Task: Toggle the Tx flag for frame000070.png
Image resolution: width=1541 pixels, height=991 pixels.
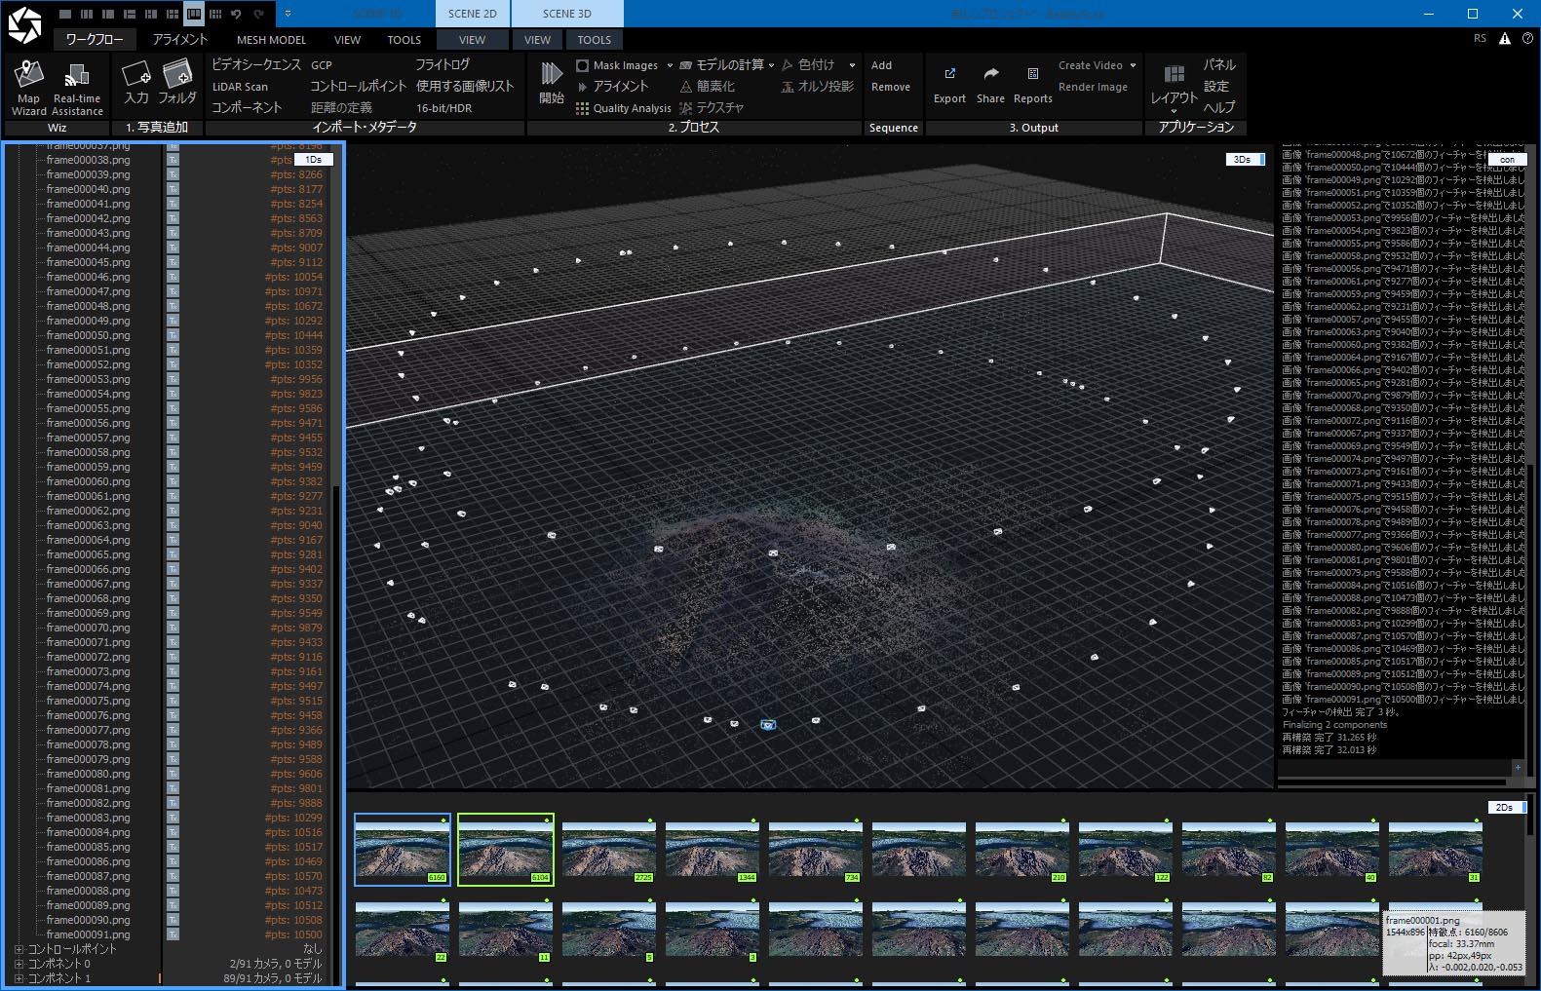Action: click(x=173, y=628)
